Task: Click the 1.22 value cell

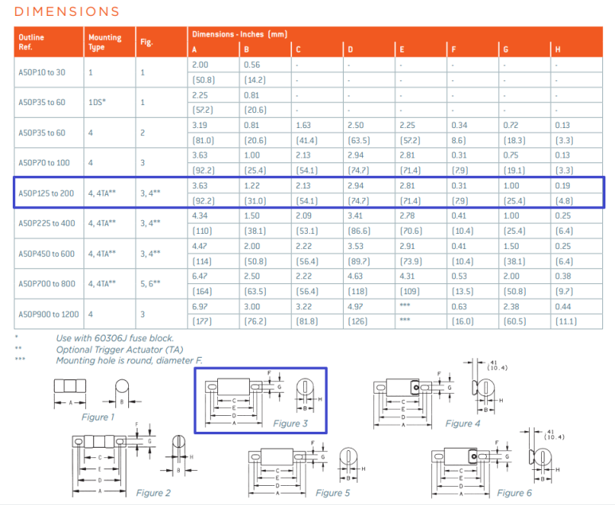Action: [266, 186]
